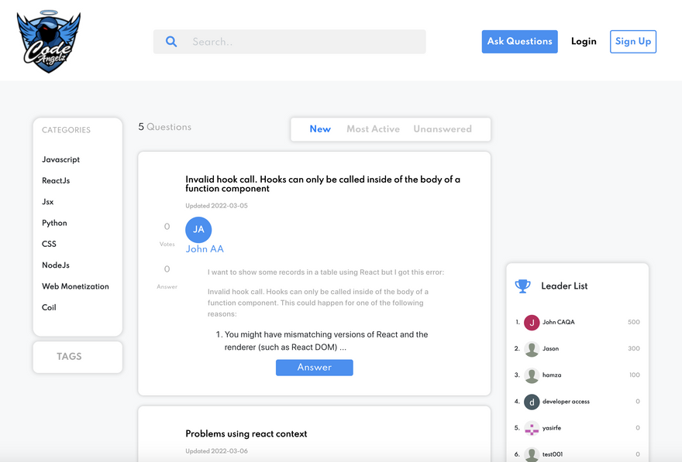Switch to the Most Active tab
Image resolution: width=682 pixels, height=462 pixels.
coord(373,129)
